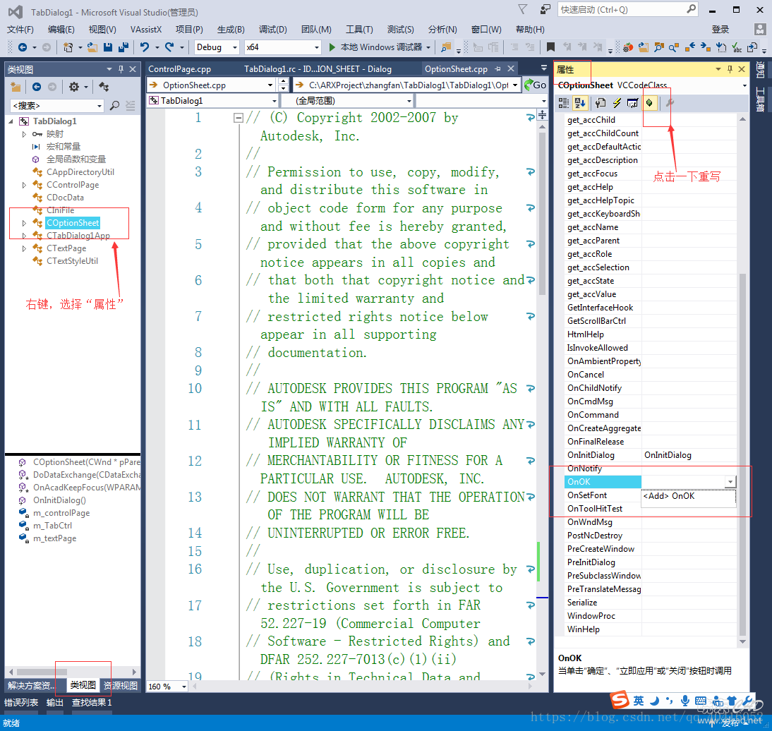The width and height of the screenshot is (772, 731).
Task: Click the Class View search magnifier
Action: point(114,105)
